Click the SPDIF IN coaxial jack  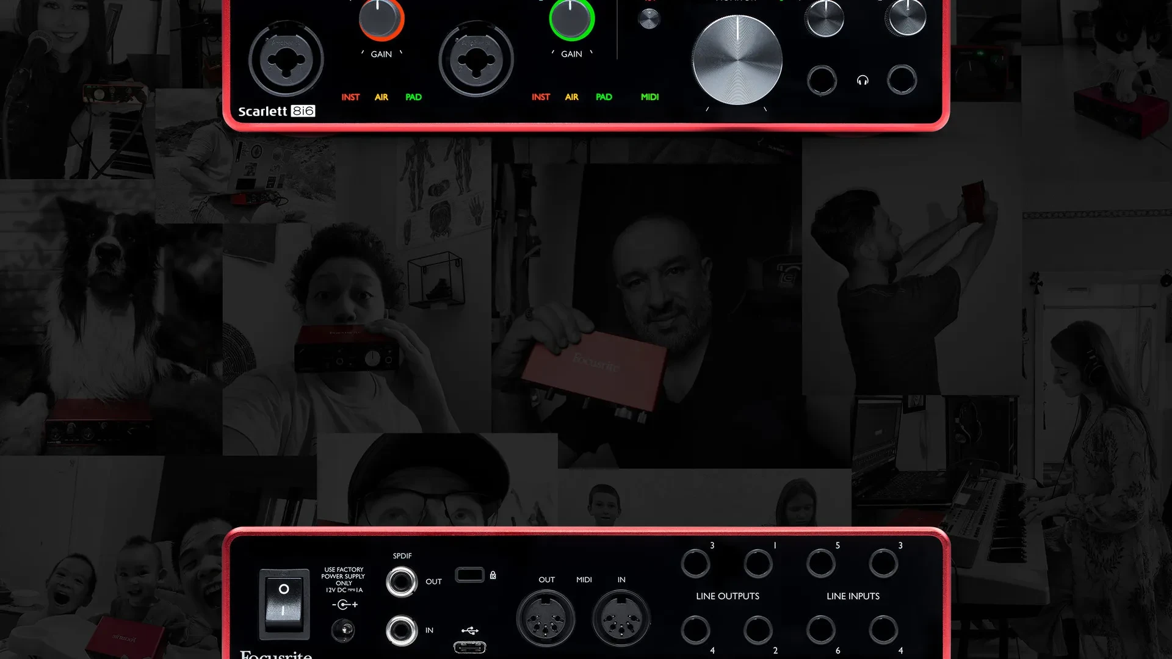401,630
